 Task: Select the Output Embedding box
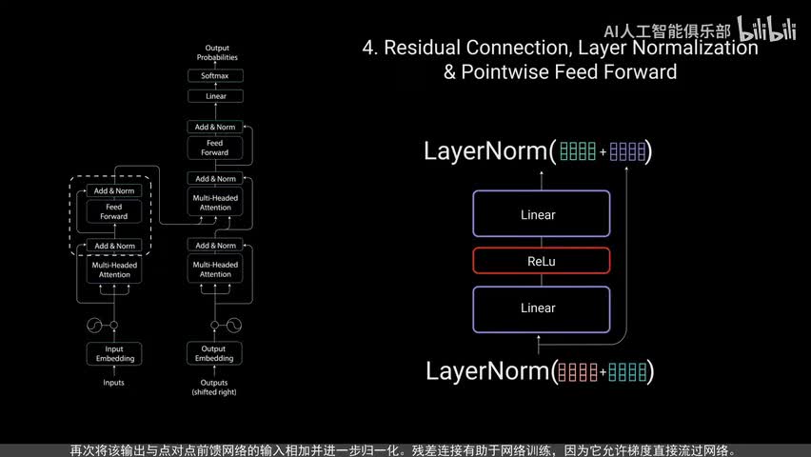tap(214, 353)
